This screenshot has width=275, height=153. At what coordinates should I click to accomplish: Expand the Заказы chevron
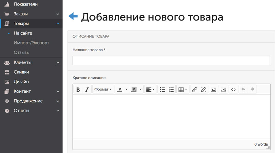tap(58, 14)
